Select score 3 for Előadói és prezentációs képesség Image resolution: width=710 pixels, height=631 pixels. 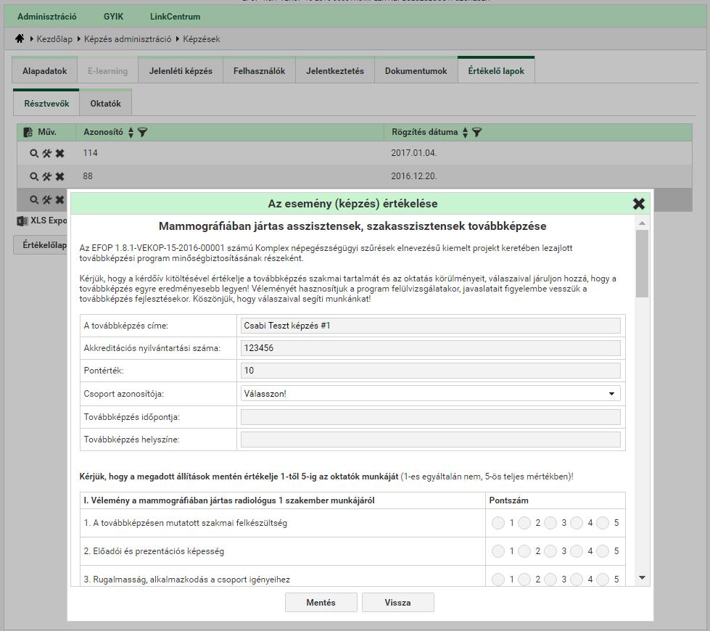550,551
